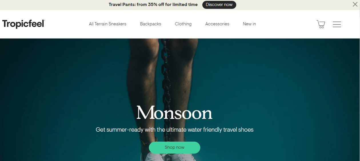This screenshot has height=161, width=360.
Task: Open the hamburger menu
Action: [337, 24]
